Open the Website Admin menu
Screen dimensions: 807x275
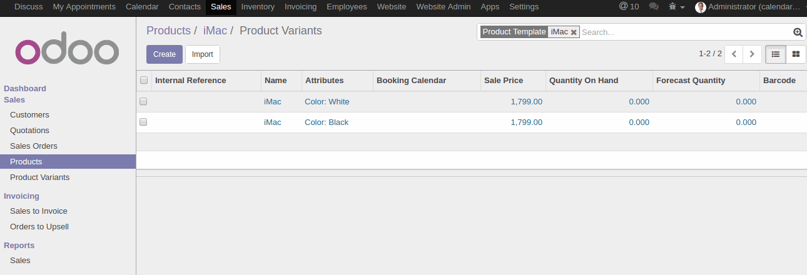pos(444,7)
